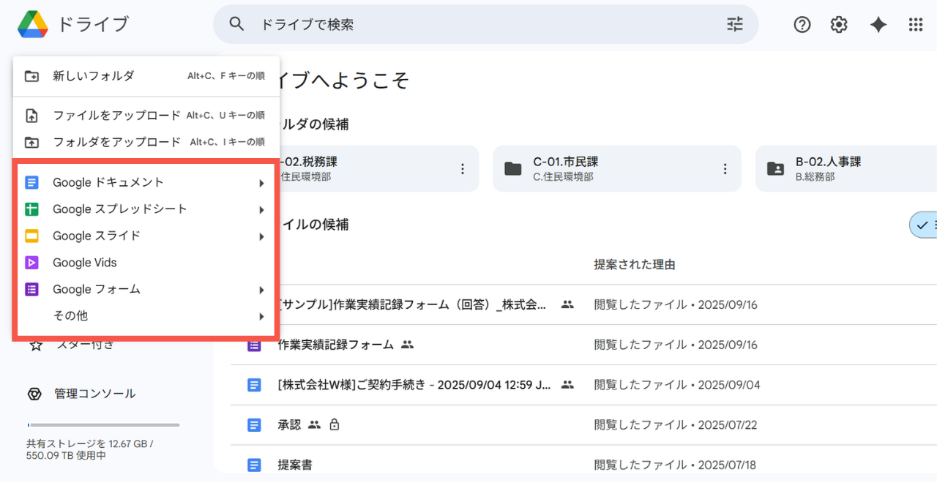Click shared people icon beside 作業実績記録フォーム
Image resolution: width=937 pixels, height=483 pixels.
(x=408, y=345)
